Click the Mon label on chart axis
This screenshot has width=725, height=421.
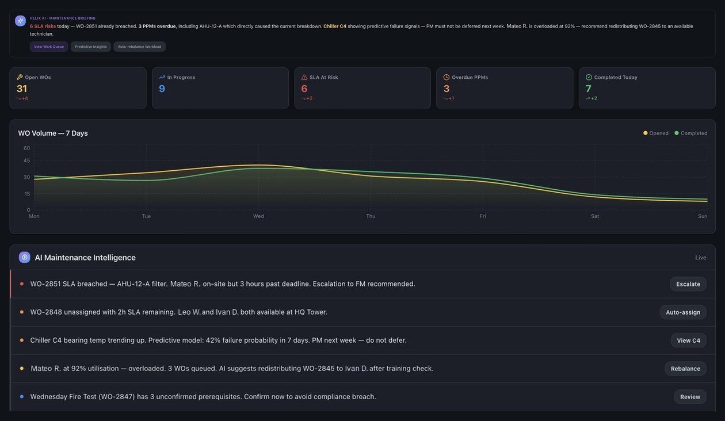pyautogui.click(x=34, y=216)
